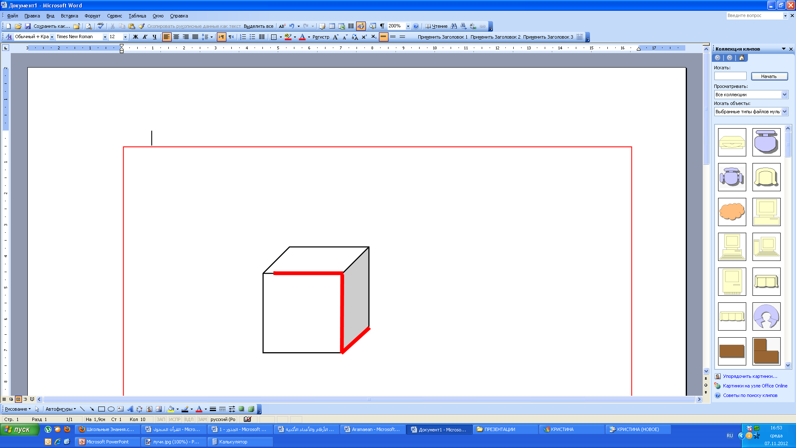Open the zoom 200% dropdown

point(408,26)
